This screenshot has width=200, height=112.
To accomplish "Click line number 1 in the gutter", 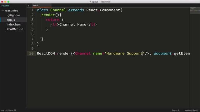I will 32,10.
